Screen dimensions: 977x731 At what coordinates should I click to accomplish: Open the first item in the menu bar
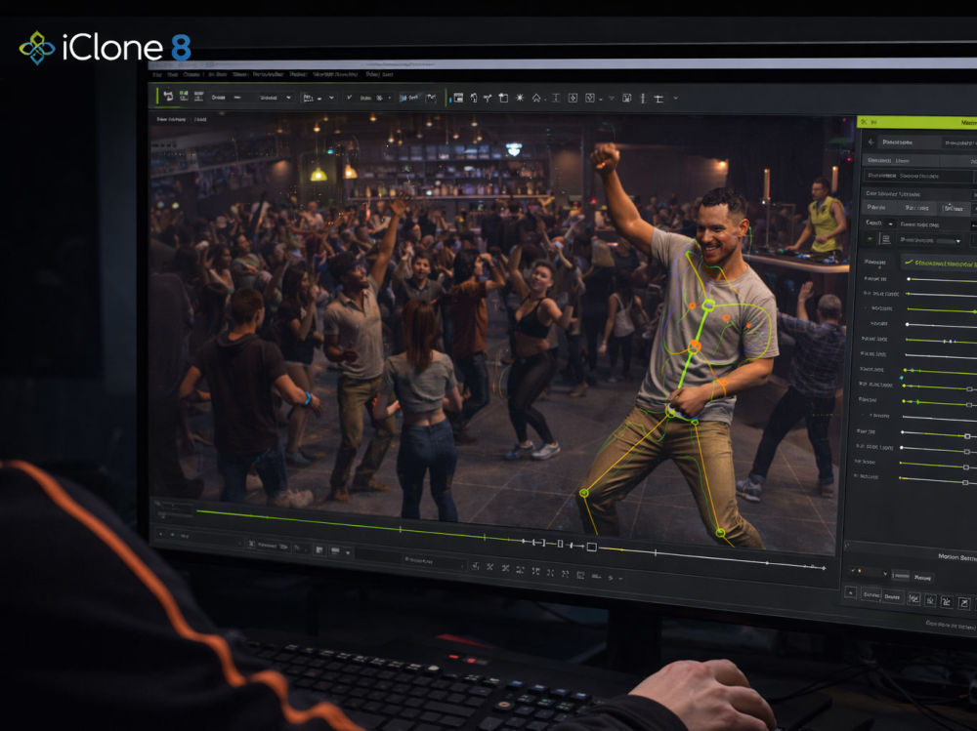pyautogui.click(x=157, y=74)
